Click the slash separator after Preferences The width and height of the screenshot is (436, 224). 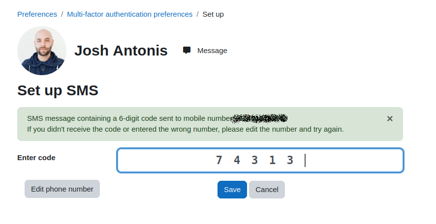coord(62,14)
